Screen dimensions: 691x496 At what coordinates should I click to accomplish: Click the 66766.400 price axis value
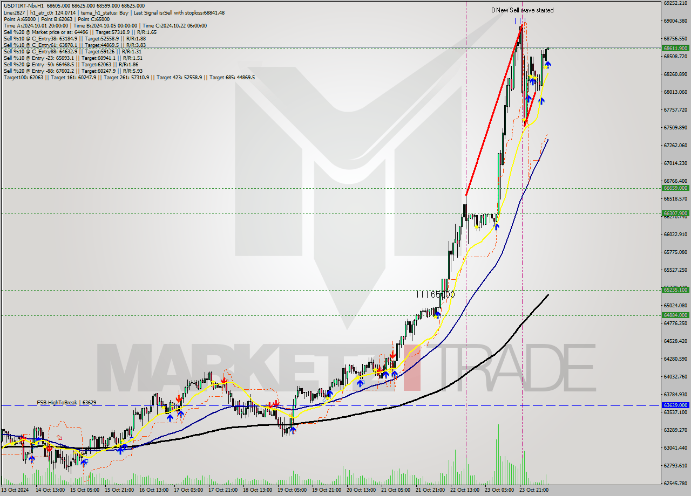676,181
